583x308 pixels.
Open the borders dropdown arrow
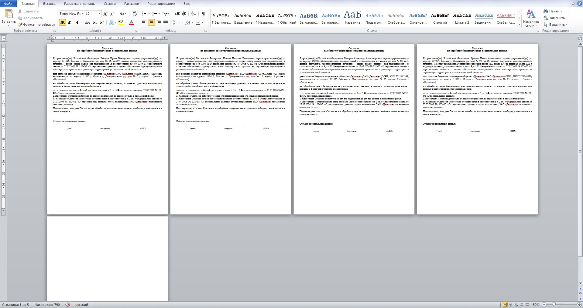click(x=203, y=22)
